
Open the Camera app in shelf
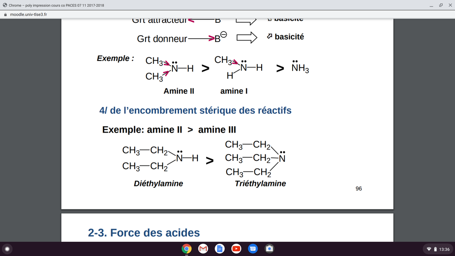[269, 249]
